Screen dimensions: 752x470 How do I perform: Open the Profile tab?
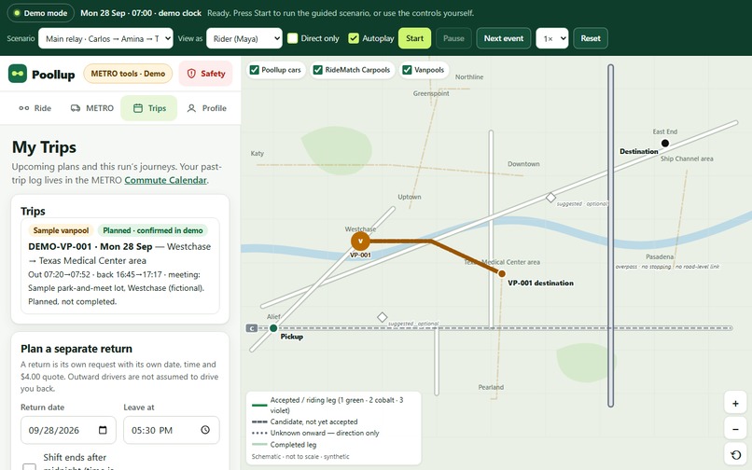coord(207,108)
